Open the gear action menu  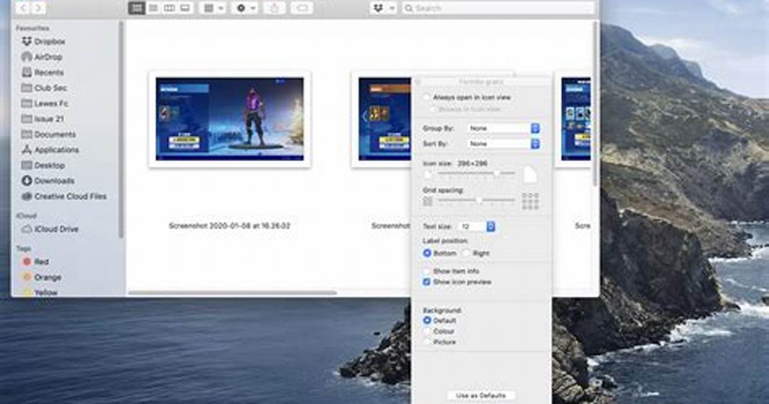246,8
